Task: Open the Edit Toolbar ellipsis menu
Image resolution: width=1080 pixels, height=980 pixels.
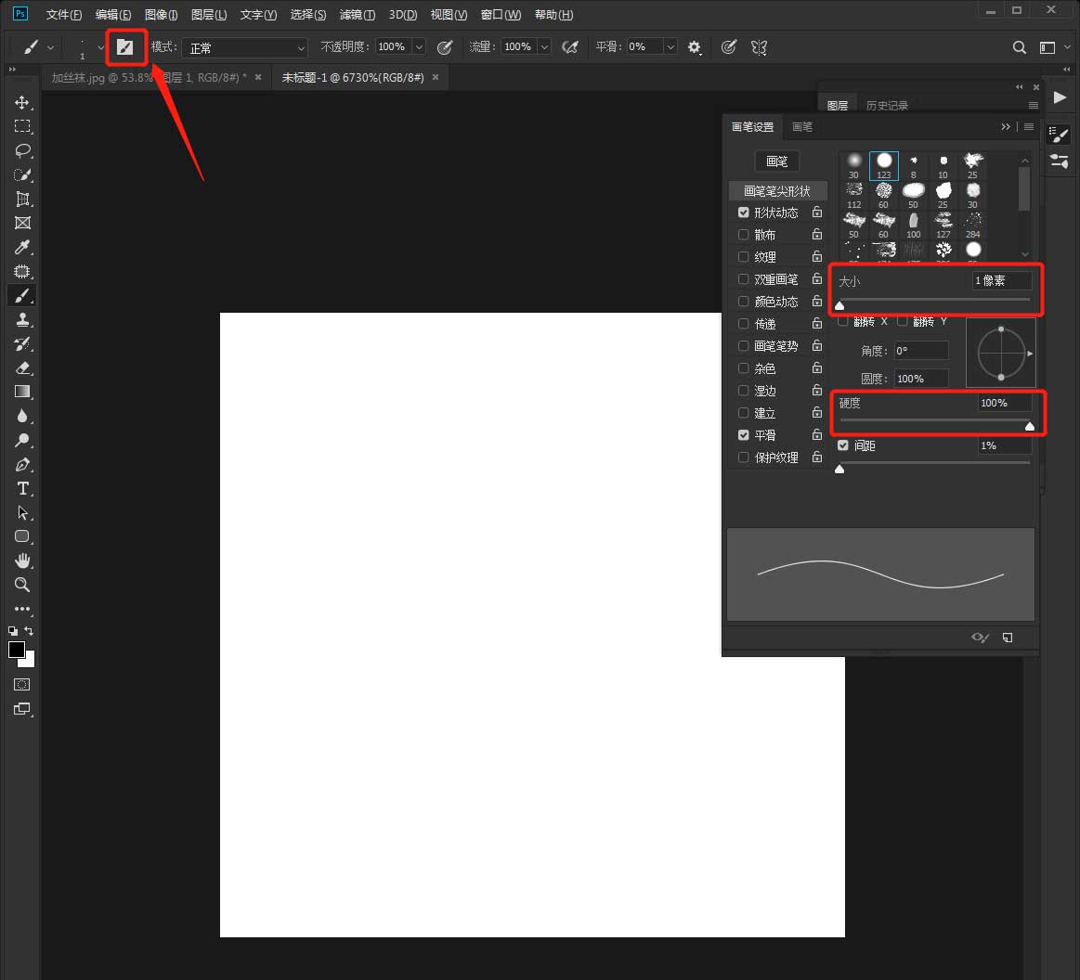Action: click(22, 609)
